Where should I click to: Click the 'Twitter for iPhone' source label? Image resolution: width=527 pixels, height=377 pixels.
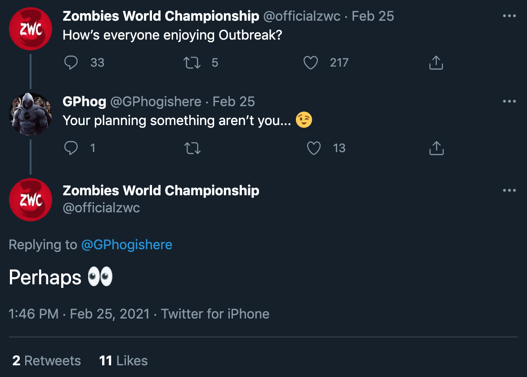[215, 314]
